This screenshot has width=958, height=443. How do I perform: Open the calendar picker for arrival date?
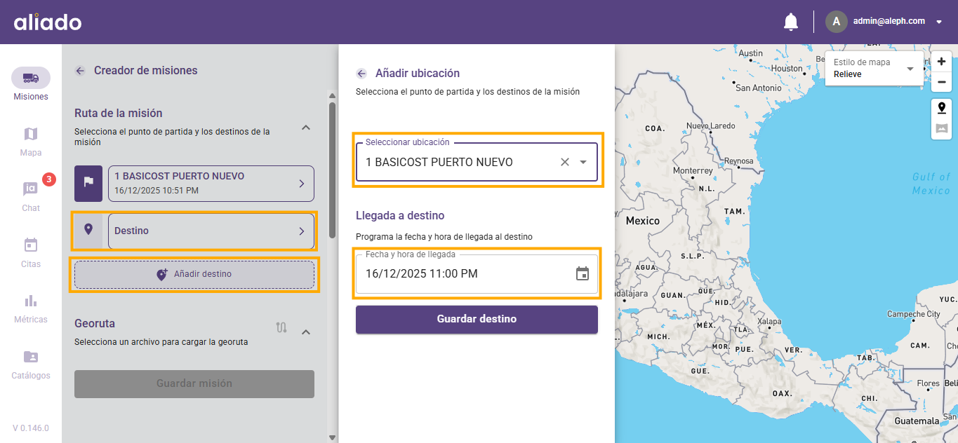582,273
